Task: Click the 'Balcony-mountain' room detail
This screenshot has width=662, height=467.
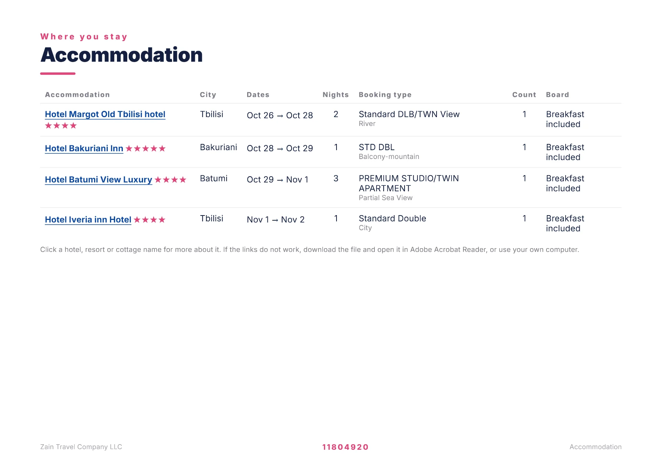Action: point(389,157)
